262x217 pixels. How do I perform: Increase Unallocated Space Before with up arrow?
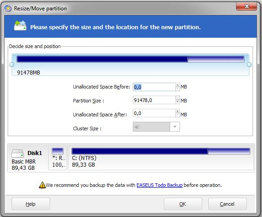tap(178, 85)
